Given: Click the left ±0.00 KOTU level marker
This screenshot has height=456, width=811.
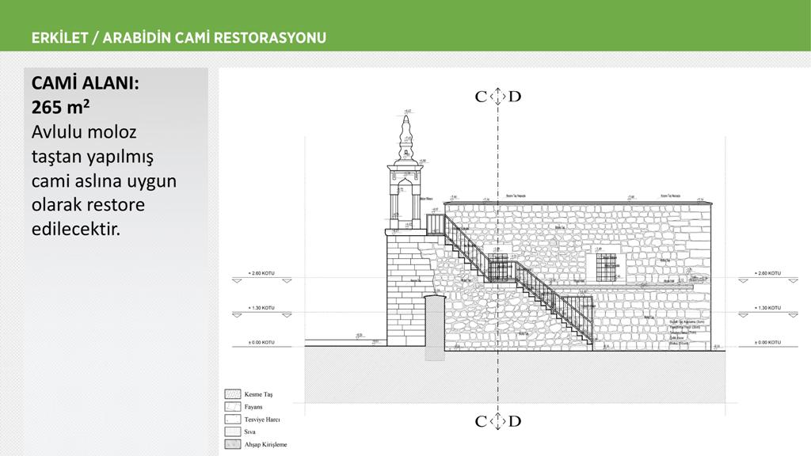Looking at the screenshot, I should [x=261, y=342].
